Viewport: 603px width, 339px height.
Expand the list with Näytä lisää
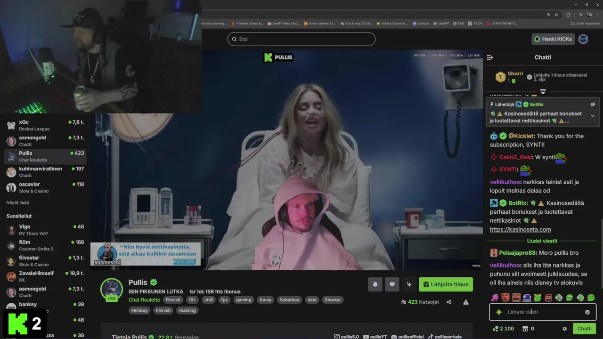[17, 203]
